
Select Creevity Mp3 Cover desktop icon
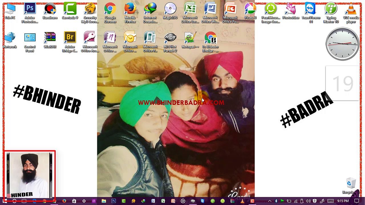pos(90,13)
